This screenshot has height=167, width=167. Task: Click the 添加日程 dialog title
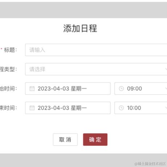coord(80,28)
